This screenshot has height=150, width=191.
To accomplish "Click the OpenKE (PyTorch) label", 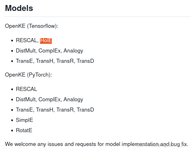I will (x=28, y=75).
